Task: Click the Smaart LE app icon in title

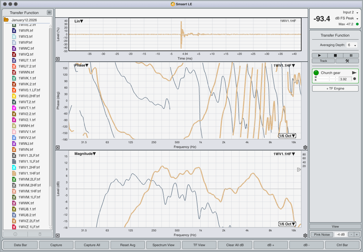Action: pyautogui.click(x=173, y=4)
